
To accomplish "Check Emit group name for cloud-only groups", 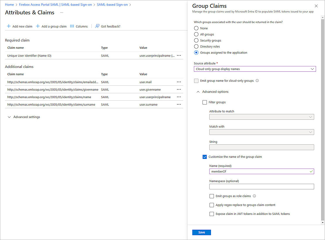I will click(x=196, y=80).
